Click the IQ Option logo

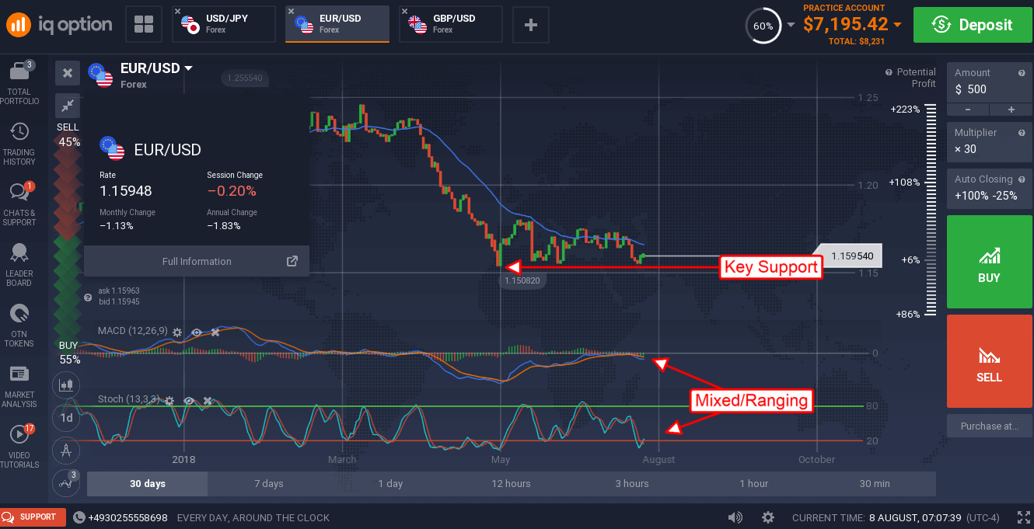tap(60, 25)
